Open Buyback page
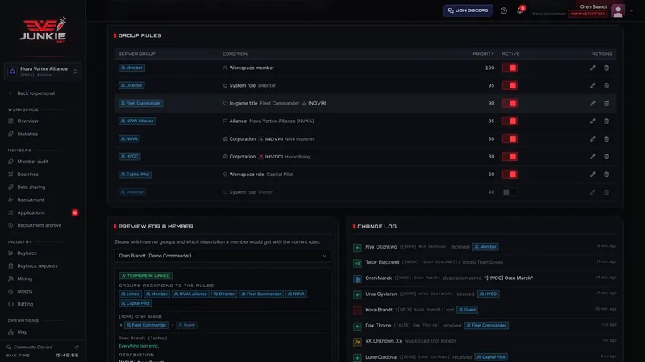The width and height of the screenshot is (645, 362). point(27,253)
